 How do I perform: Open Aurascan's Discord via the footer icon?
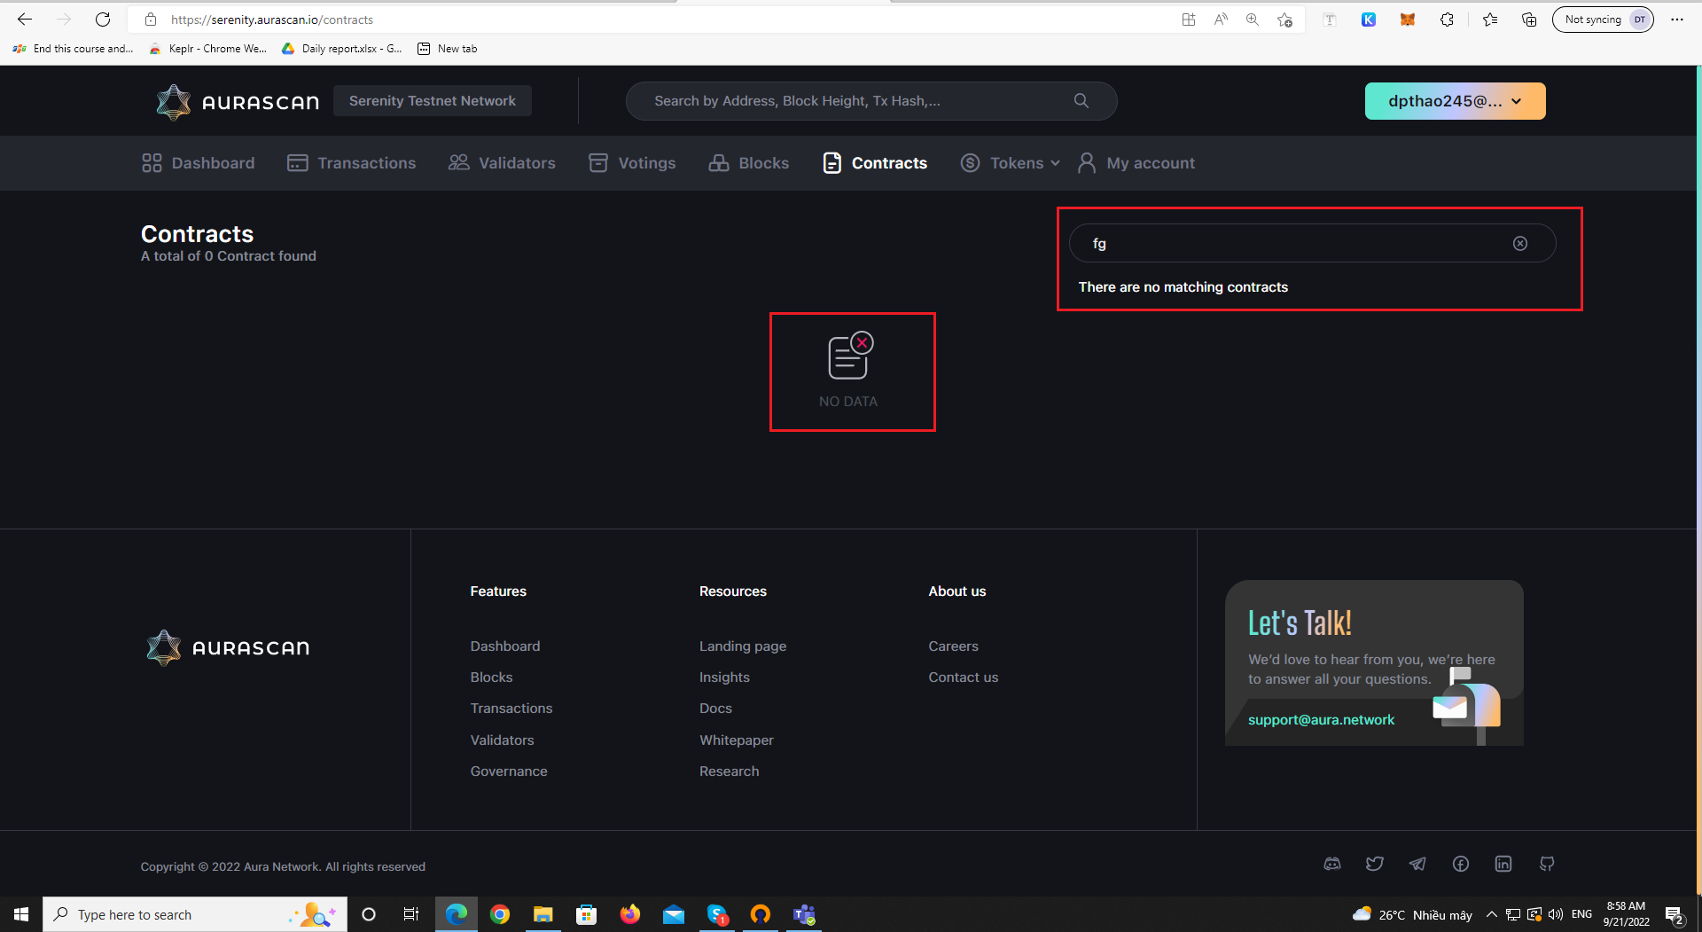pos(1331,864)
